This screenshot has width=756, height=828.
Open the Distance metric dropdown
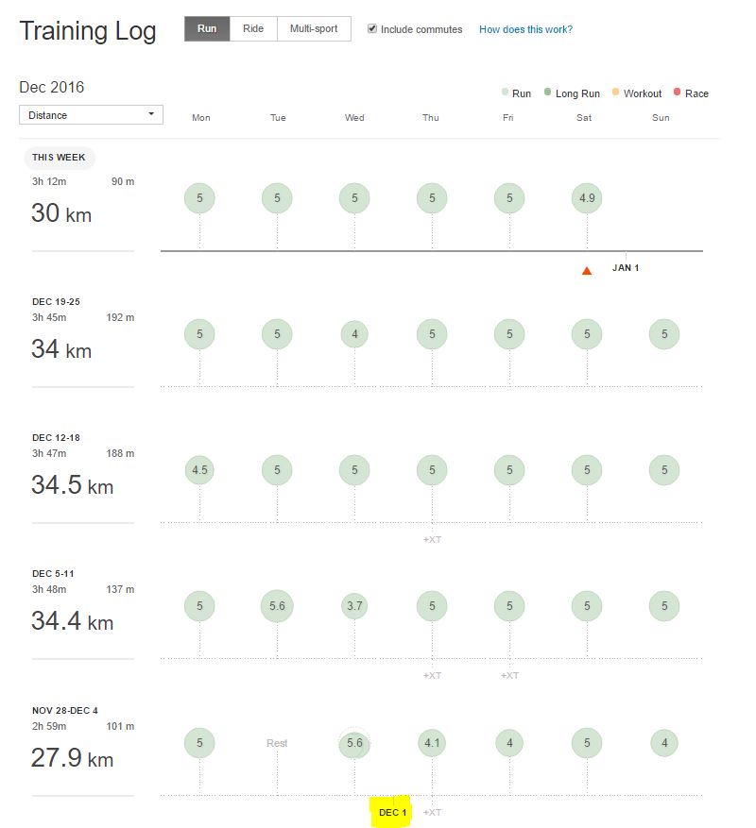pos(90,113)
